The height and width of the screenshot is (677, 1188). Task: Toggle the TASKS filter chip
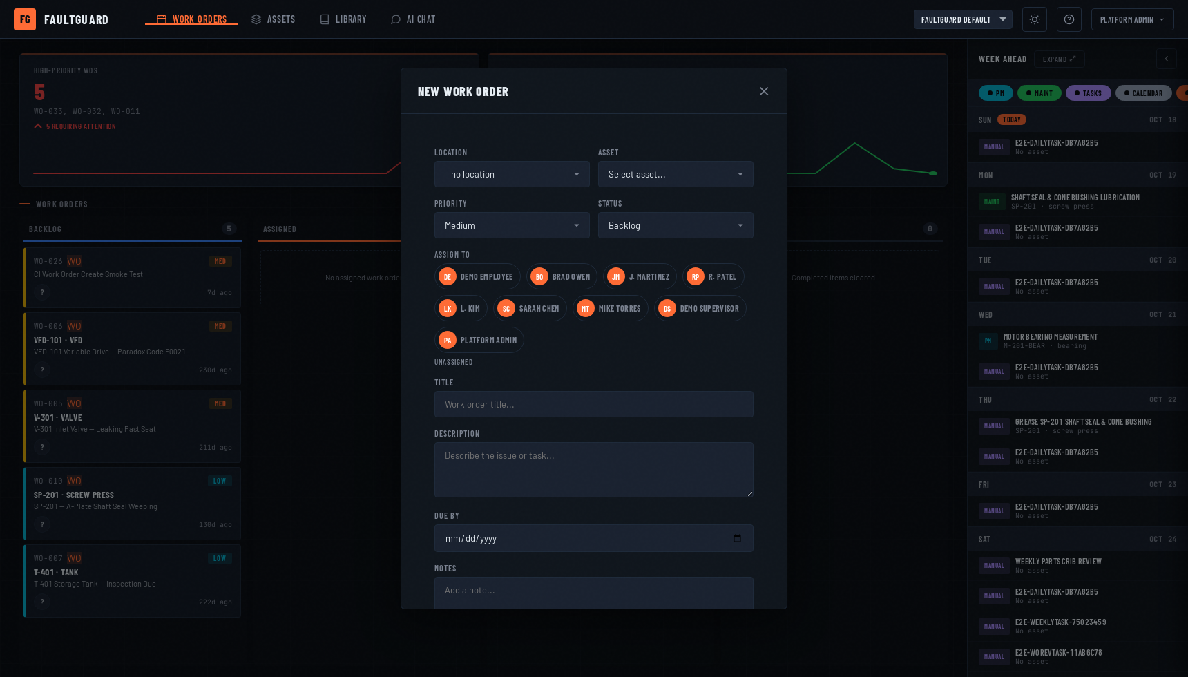tap(1089, 93)
